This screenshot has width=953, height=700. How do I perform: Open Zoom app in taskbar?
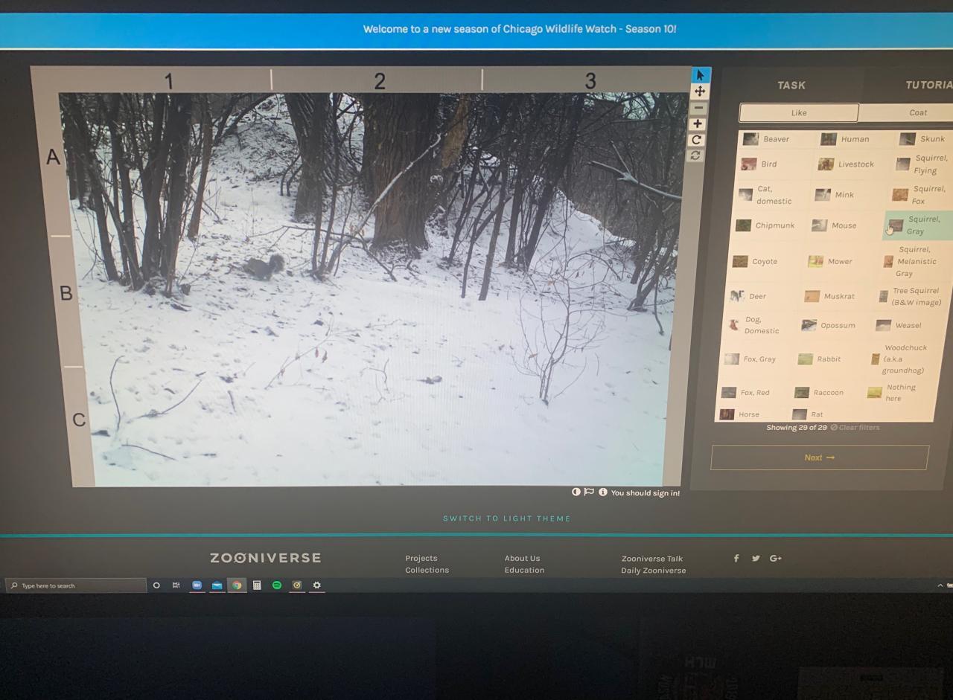click(197, 585)
